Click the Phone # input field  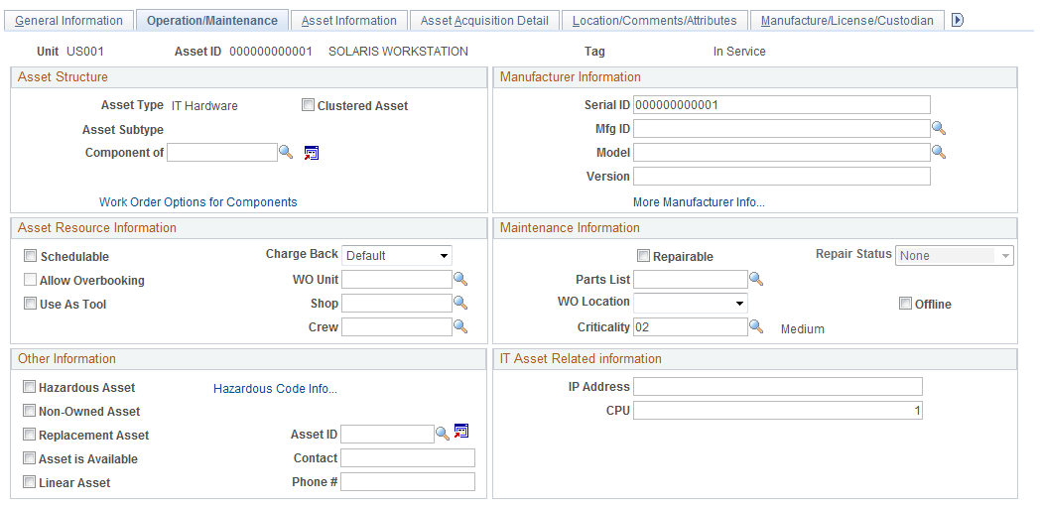[x=408, y=482]
